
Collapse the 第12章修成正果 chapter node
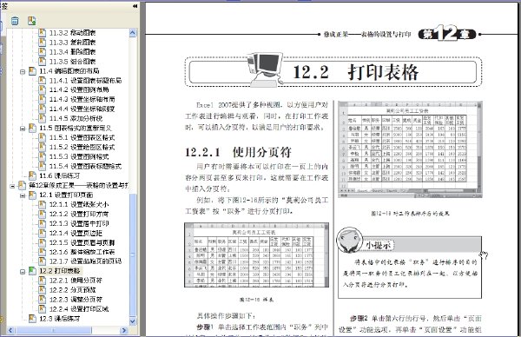click(x=12, y=186)
